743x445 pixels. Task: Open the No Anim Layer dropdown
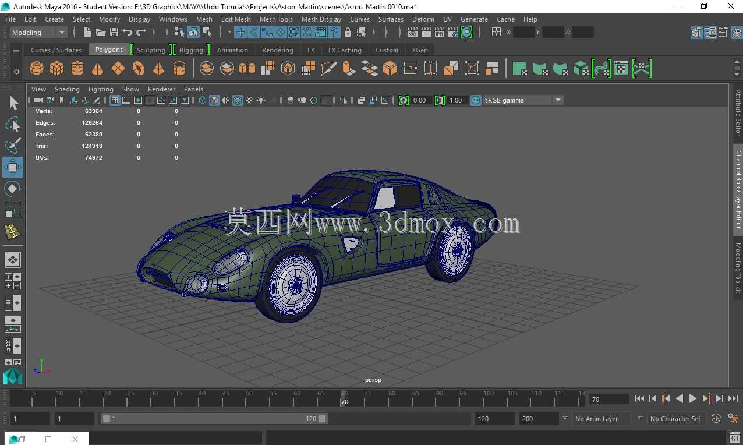602,419
